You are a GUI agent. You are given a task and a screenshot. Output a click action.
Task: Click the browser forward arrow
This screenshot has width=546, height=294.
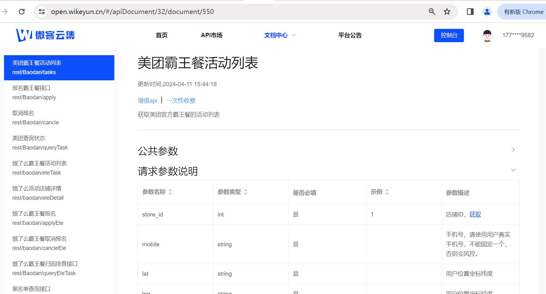[x=5, y=12]
